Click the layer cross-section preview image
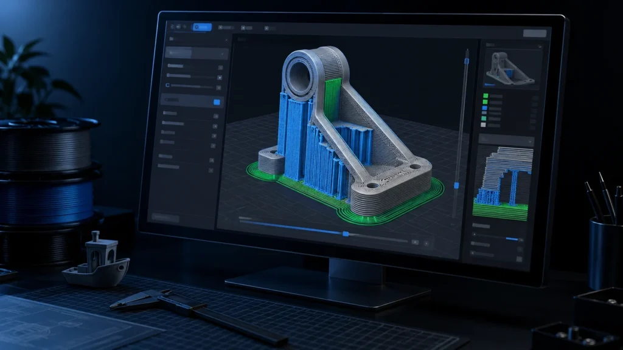623x350 pixels. (x=503, y=184)
